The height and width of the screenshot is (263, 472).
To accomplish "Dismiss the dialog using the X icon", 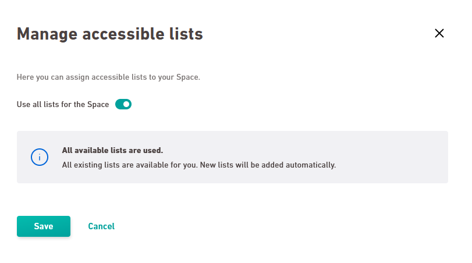I will pyautogui.click(x=439, y=33).
